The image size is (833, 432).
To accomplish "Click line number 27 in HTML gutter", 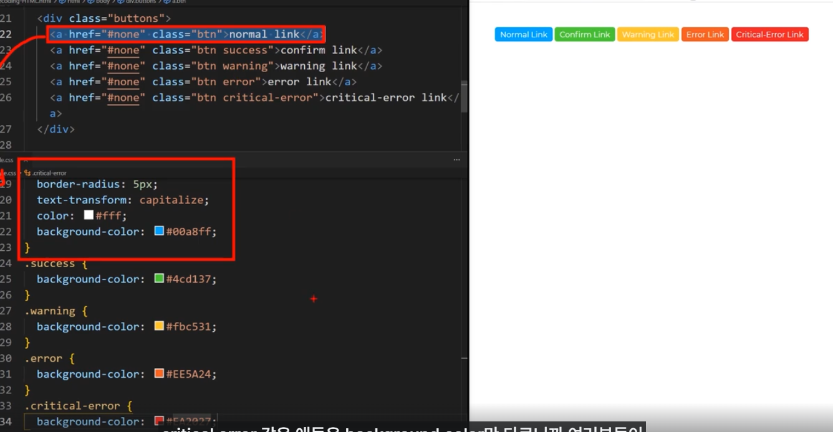I will (x=6, y=129).
